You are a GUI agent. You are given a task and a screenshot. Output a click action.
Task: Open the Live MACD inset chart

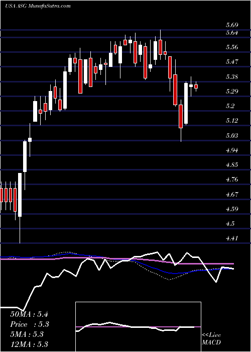click(x=138, y=327)
